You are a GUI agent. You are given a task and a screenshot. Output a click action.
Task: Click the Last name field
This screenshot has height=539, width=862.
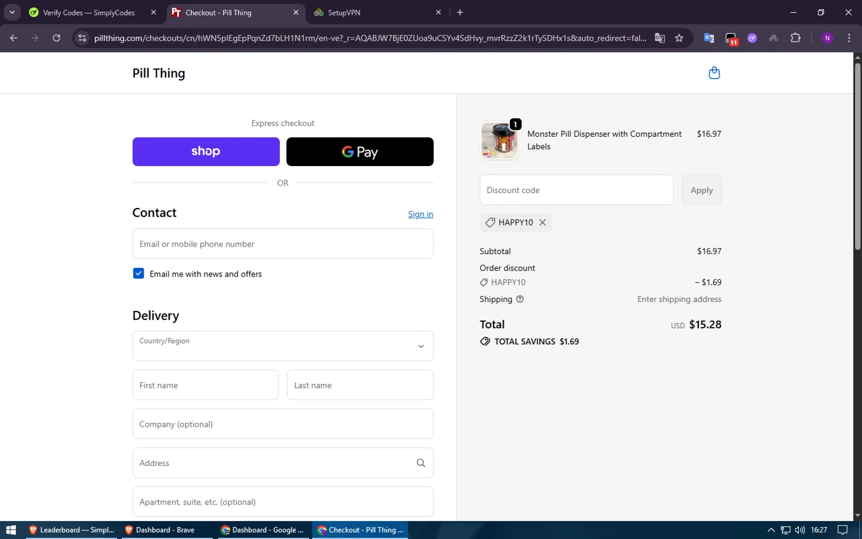tap(360, 385)
